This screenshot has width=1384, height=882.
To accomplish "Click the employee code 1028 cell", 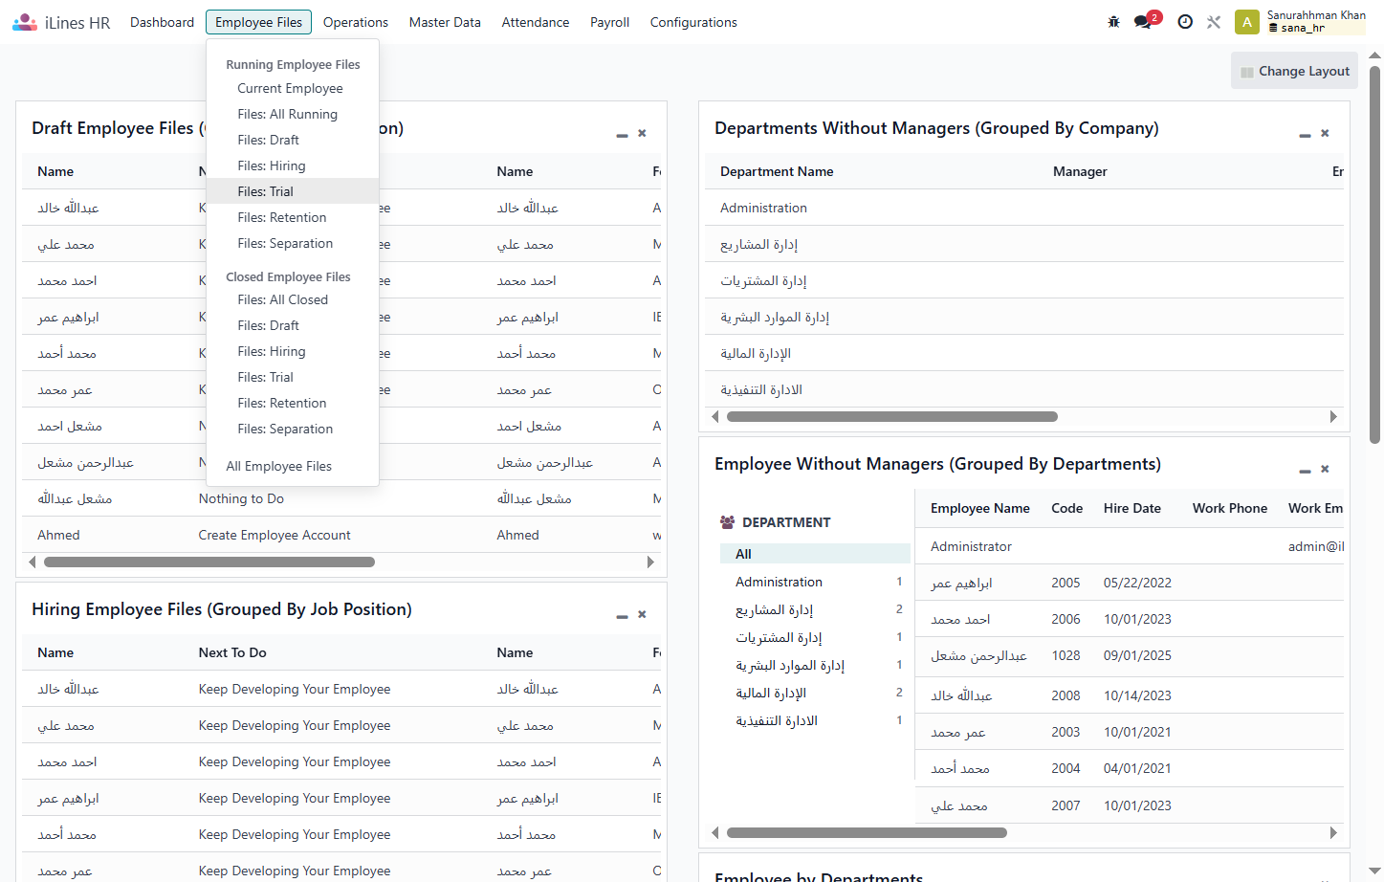I will coord(1065,655).
